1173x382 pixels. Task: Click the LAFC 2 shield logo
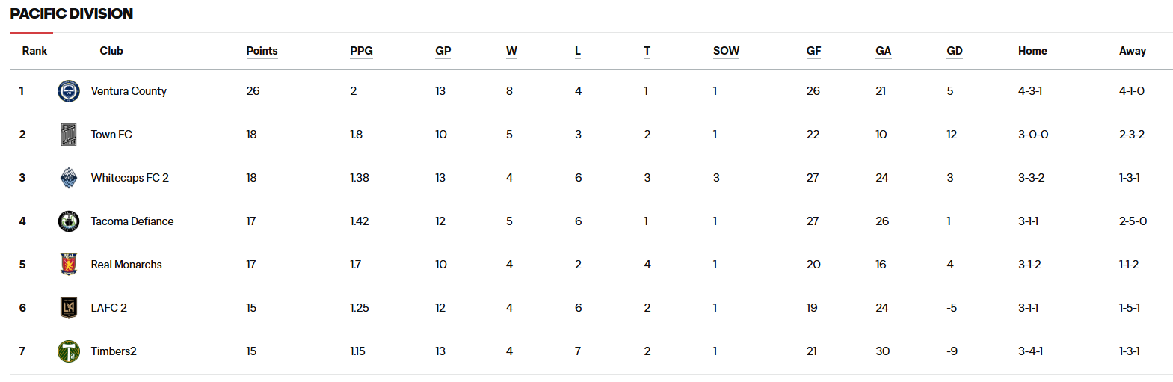69,308
